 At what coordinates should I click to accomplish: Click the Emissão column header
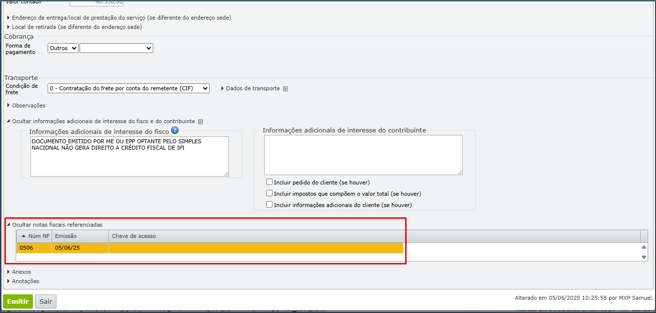80,236
